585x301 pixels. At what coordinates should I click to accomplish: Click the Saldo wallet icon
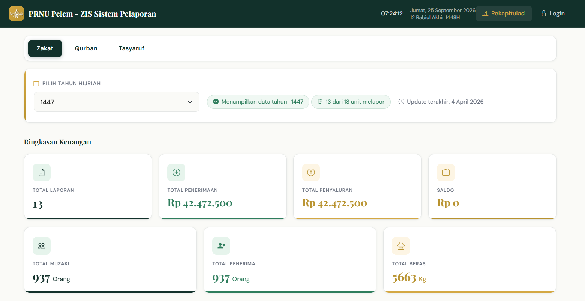pos(446,172)
